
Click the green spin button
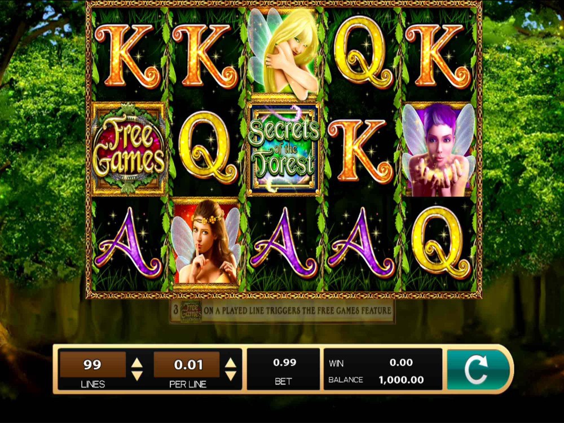478,369
